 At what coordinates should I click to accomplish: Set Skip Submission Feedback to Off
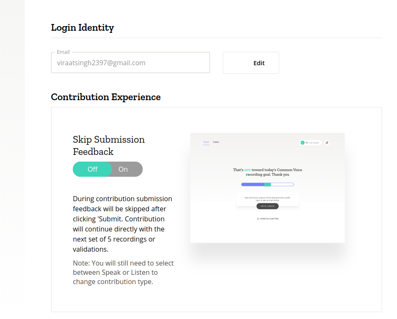(x=92, y=169)
